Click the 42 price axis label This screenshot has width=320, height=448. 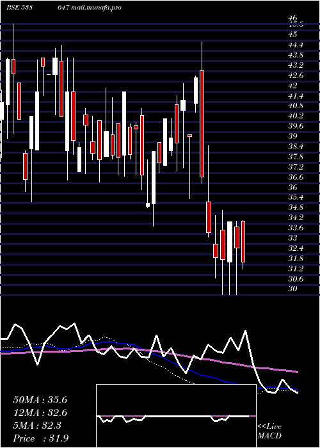click(x=293, y=85)
